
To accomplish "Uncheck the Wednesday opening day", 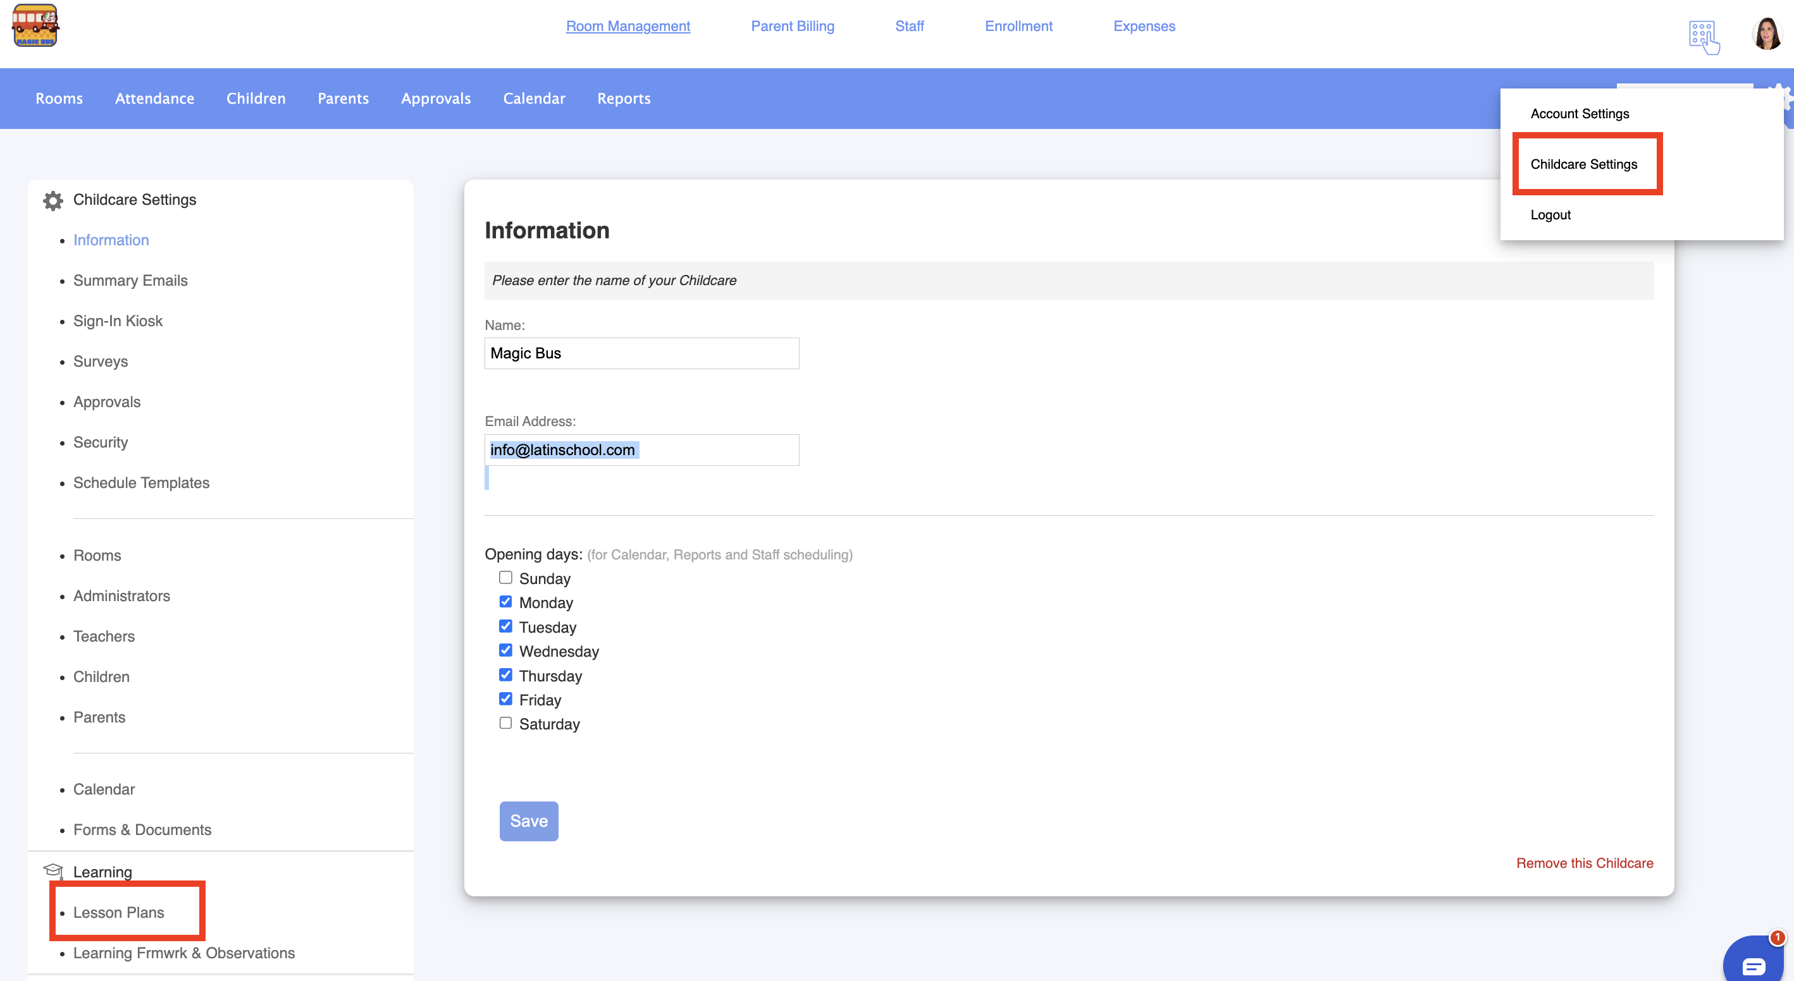I will (x=505, y=650).
